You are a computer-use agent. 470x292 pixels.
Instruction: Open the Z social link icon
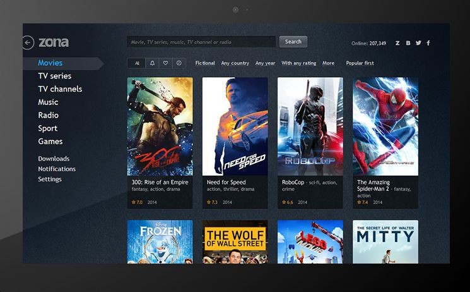click(397, 43)
